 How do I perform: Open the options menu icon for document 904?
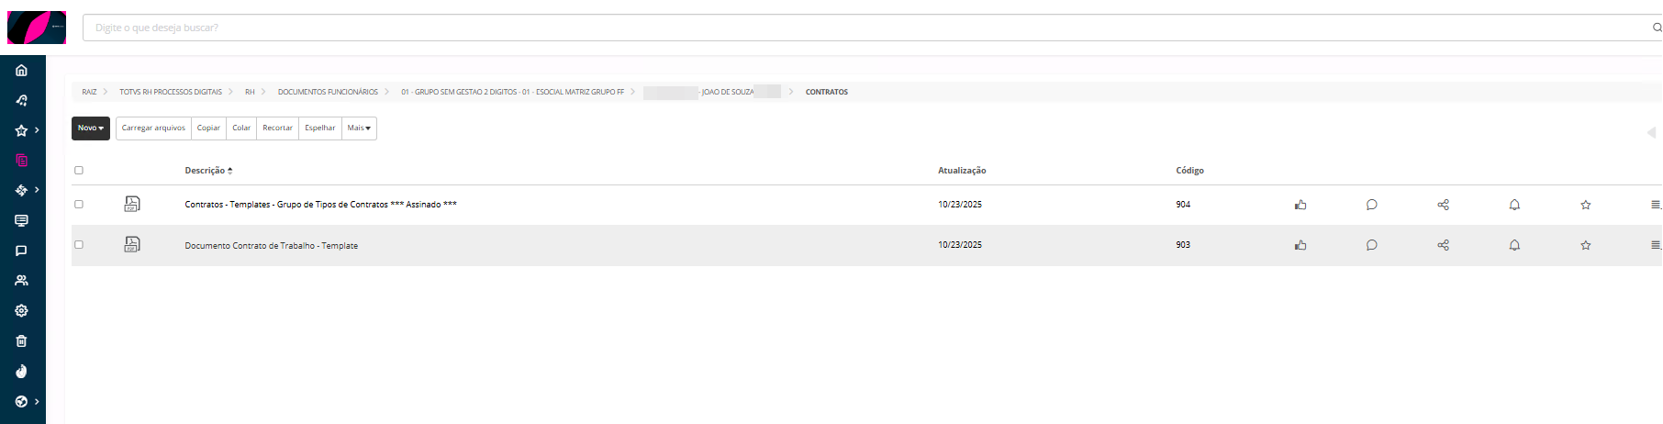(1656, 205)
